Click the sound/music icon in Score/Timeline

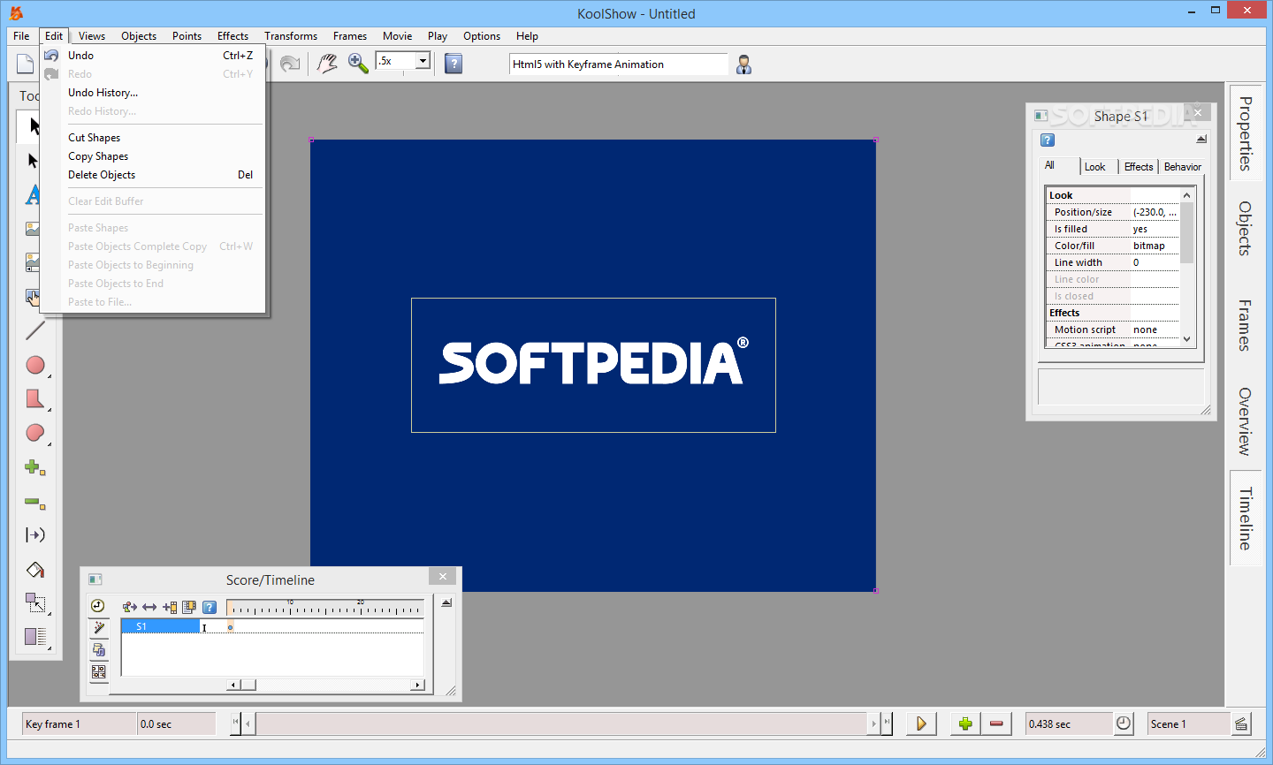98,649
